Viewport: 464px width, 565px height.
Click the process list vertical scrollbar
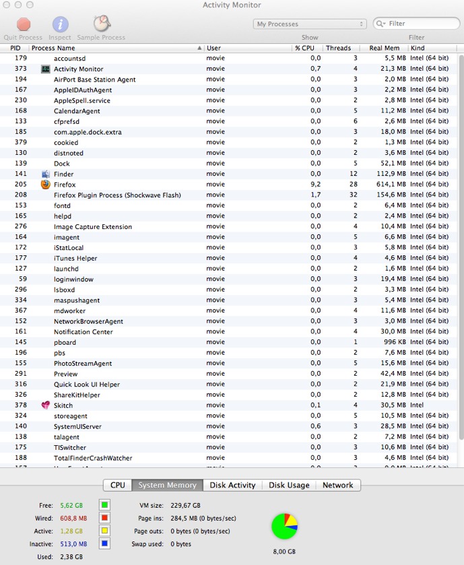coord(461,247)
